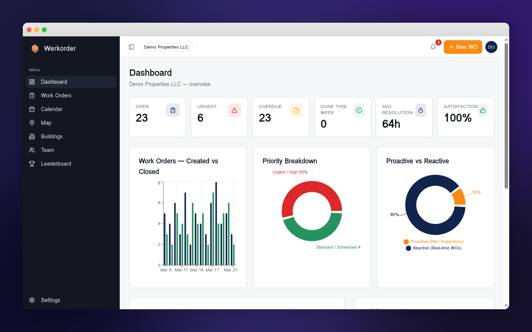
Task: Click the 'Menu' sidebar heading
Action: (35, 70)
